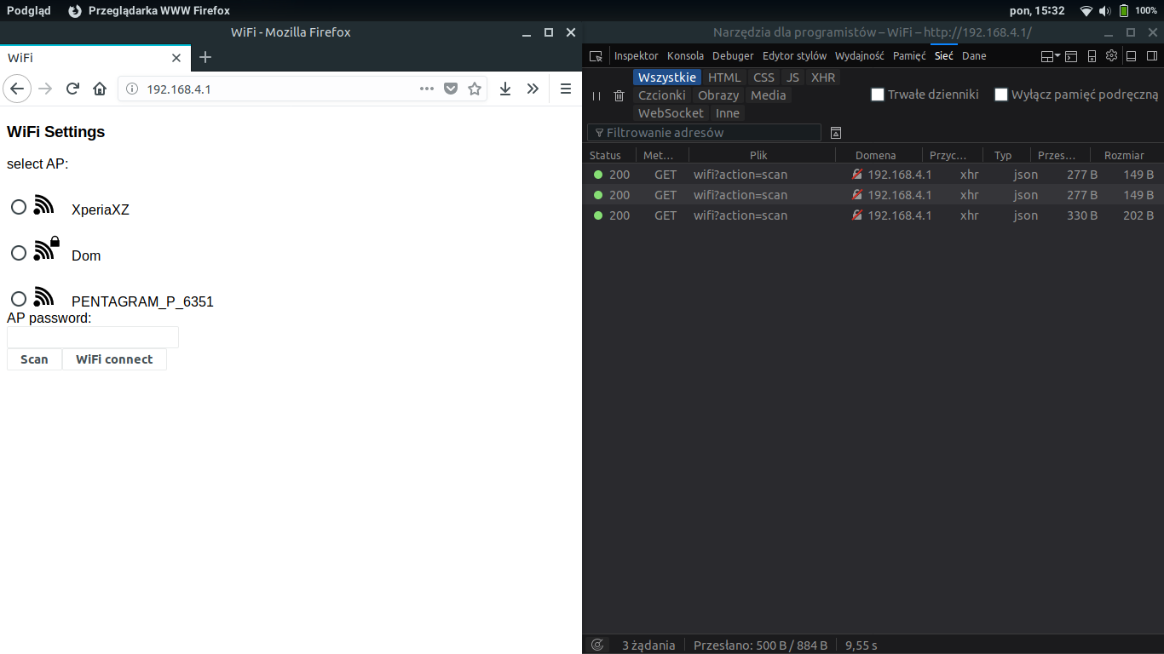
Task: Clear network log with the trash icon
Action: point(619,95)
